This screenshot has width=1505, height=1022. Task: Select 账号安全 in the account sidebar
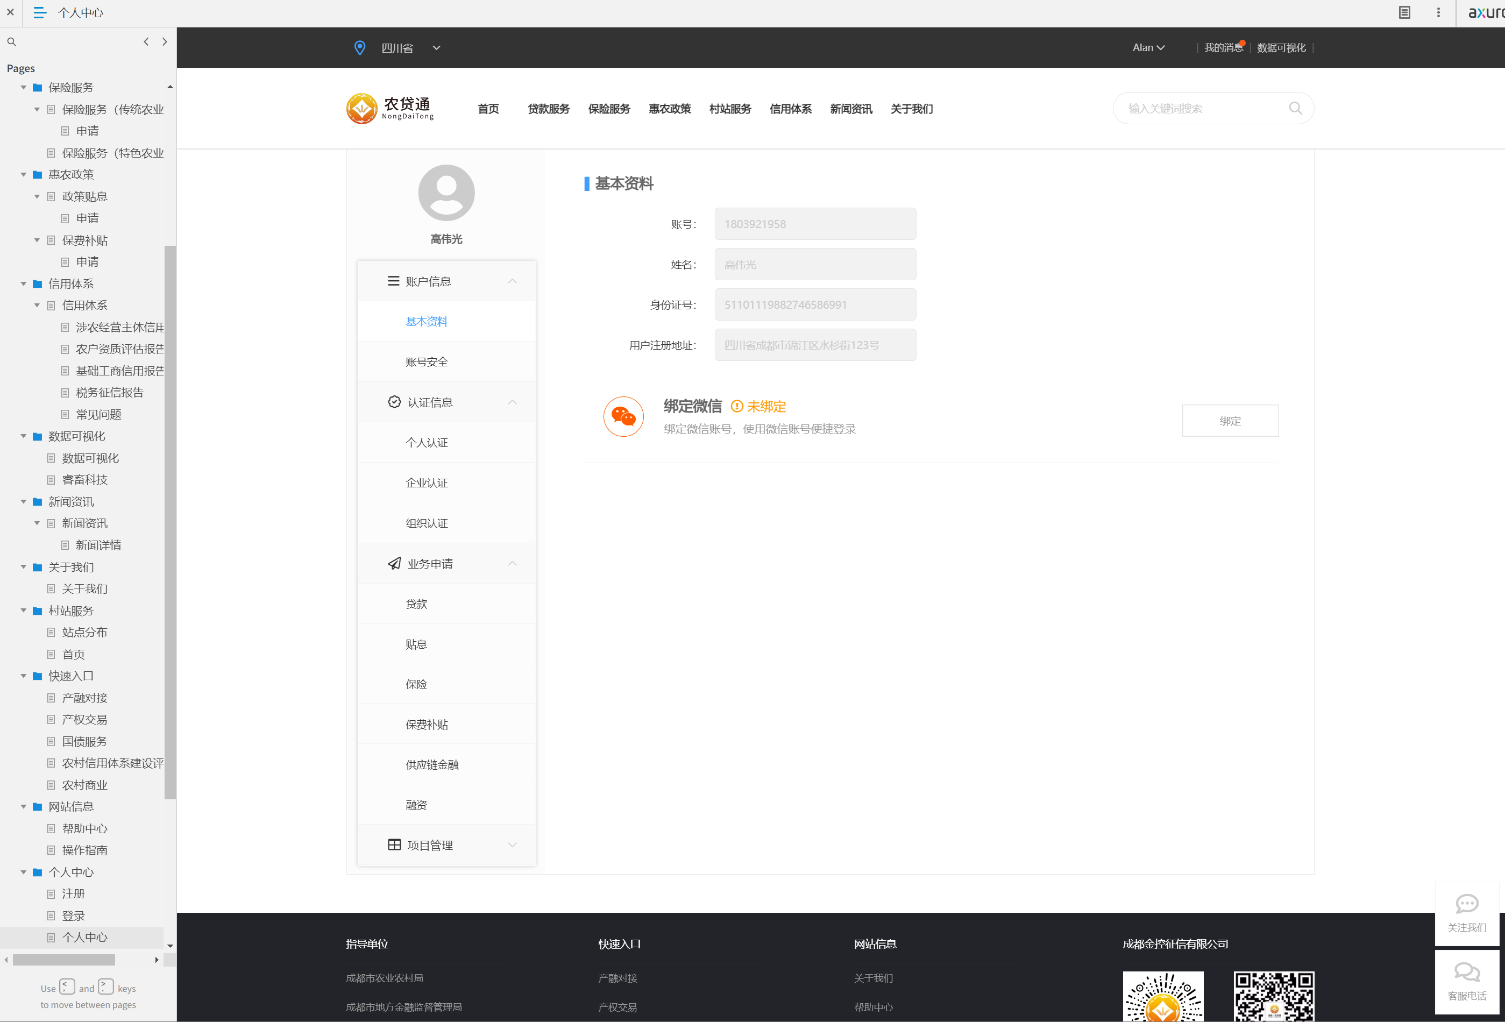pyautogui.click(x=426, y=362)
